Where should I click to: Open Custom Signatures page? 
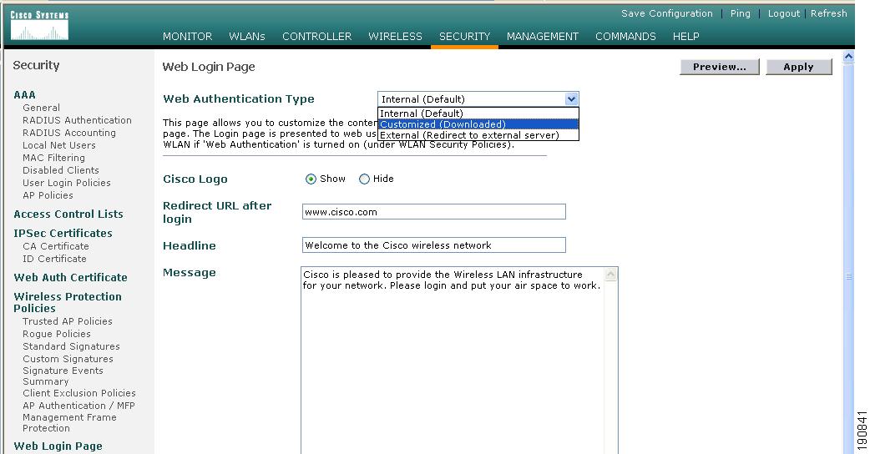[x=68, y=359]
